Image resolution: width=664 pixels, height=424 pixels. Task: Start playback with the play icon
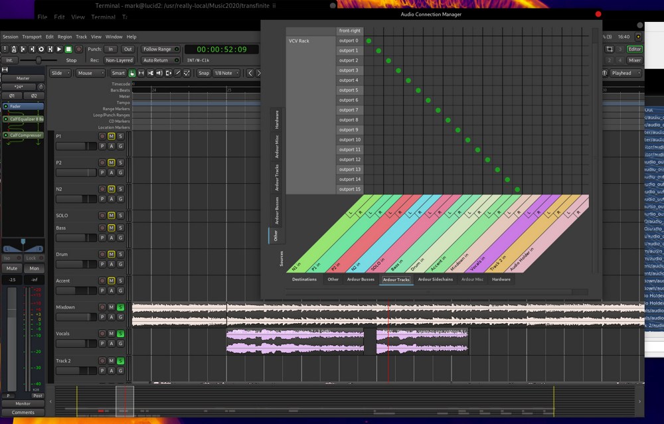pyautogui.click(x=59, y=49)
